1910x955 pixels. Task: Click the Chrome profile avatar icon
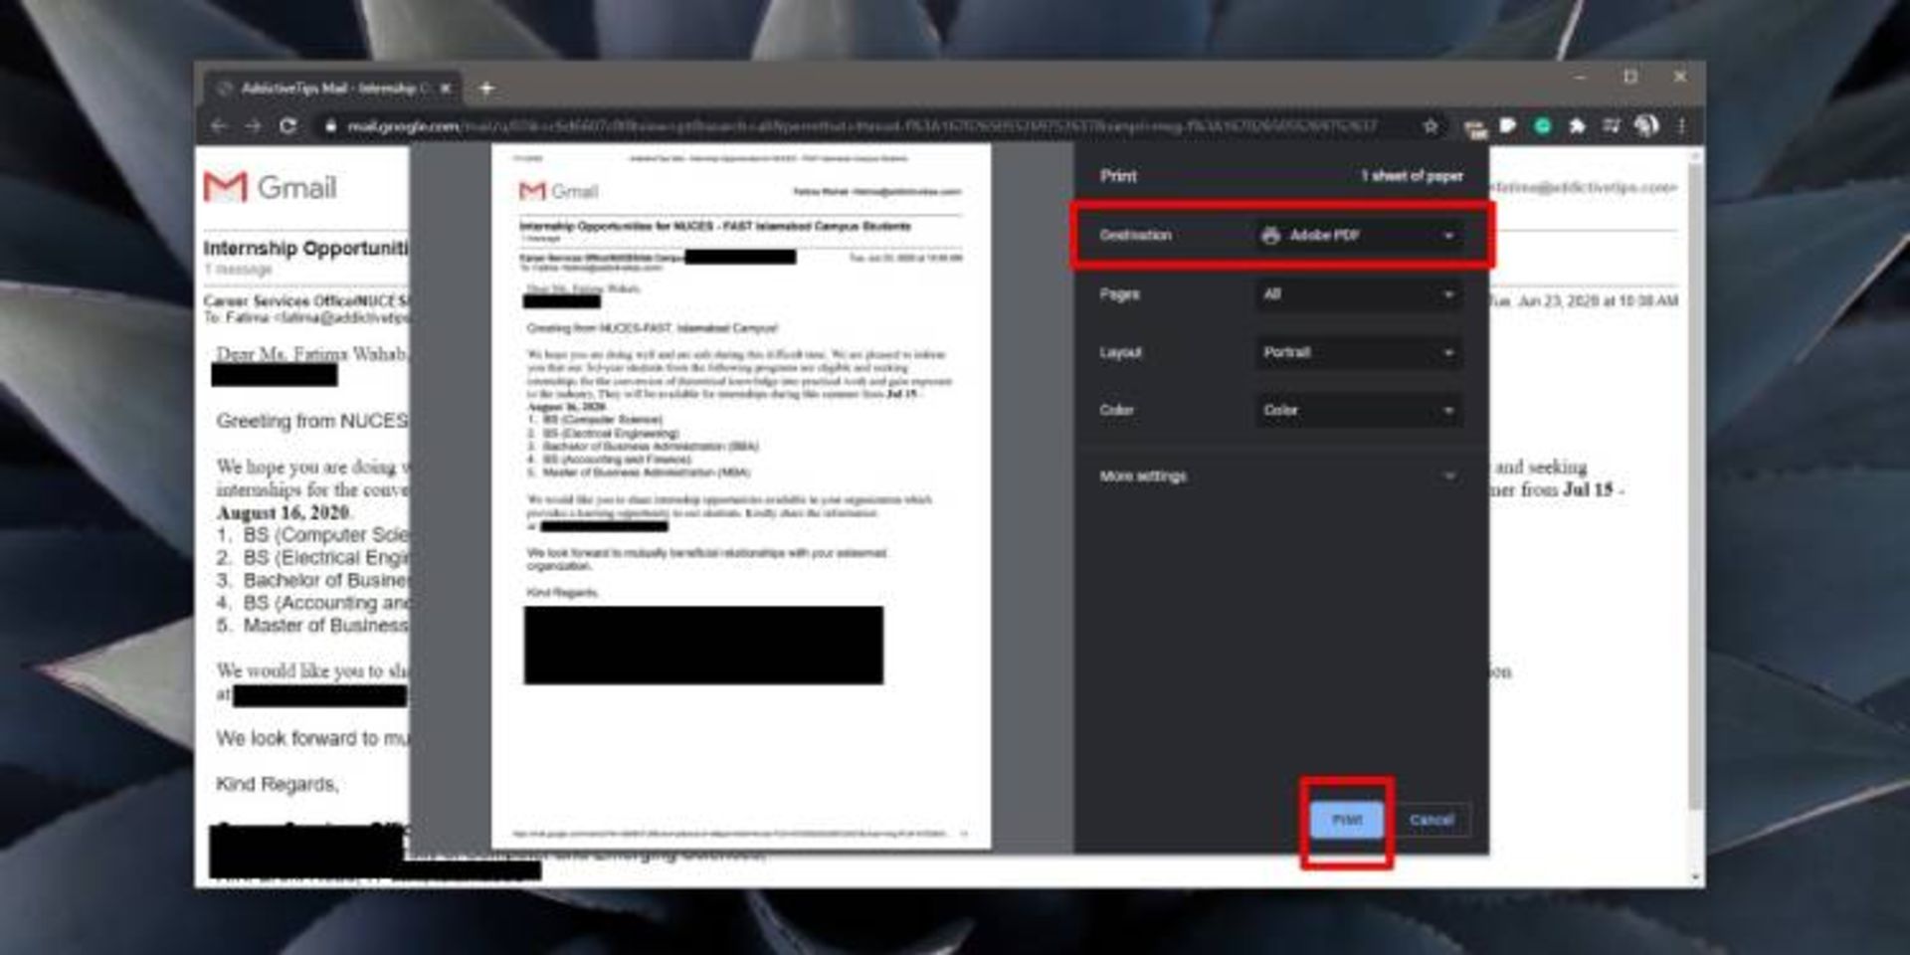click(1646, 126)
